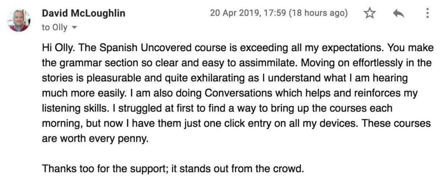This screenshot has height=183, width=442.
Task: Click the 20 Apr 2019, 17:59 timestamp
Action: coord(248,13)
